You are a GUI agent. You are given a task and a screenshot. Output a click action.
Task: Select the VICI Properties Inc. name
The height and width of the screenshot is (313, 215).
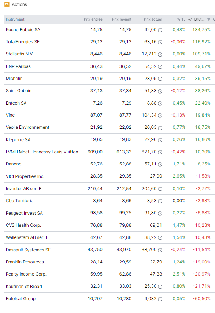(x=25, y=176)
